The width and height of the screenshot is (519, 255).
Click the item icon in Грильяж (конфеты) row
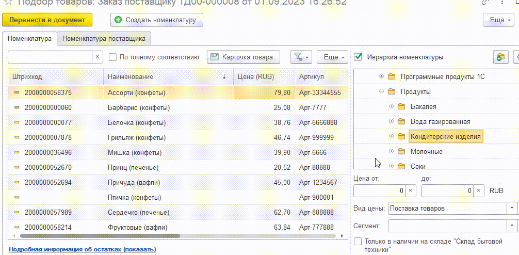(x=17, y=137)
